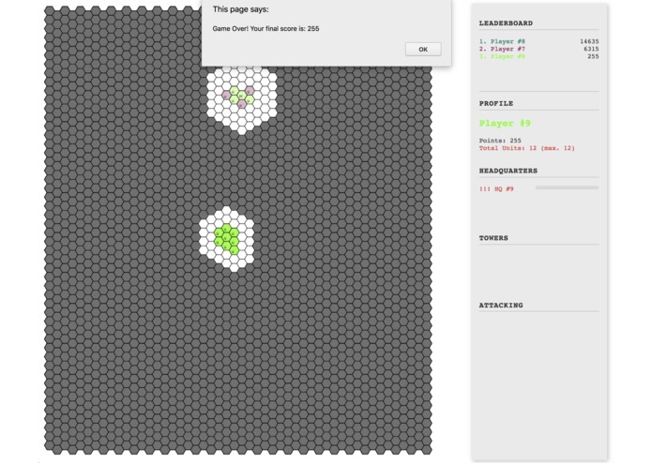The image size is (652, 463).
Task: Click the red Total Units warning text
Action: [527, 148]
